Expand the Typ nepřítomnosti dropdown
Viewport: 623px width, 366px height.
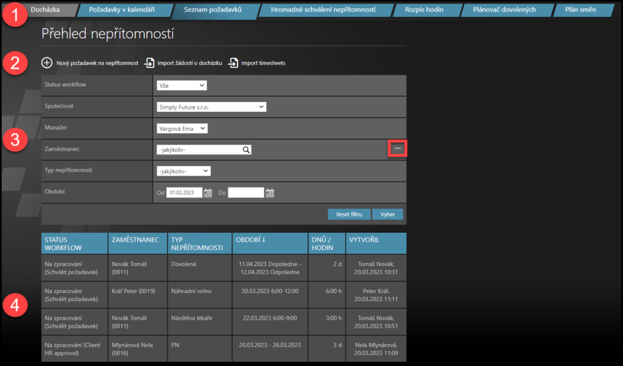point(184,171)
